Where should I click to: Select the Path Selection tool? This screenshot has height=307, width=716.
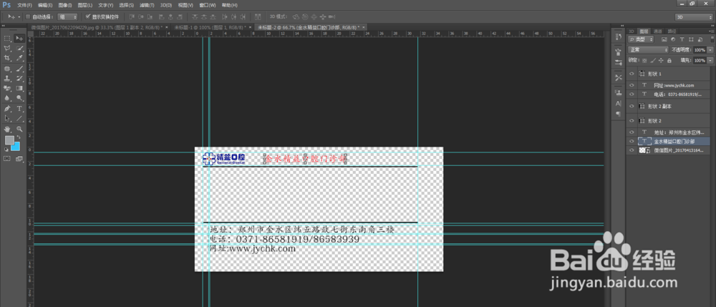pyautogui.click(x=7, y=118)
